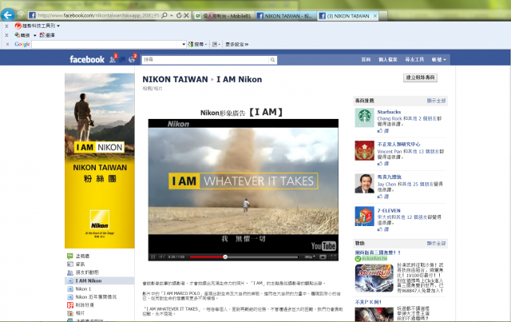Click the create page button

coord(420,78)
